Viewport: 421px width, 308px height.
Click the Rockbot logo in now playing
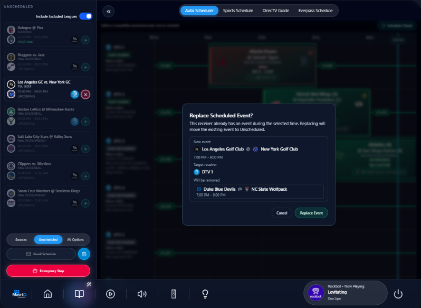point(315,293)
